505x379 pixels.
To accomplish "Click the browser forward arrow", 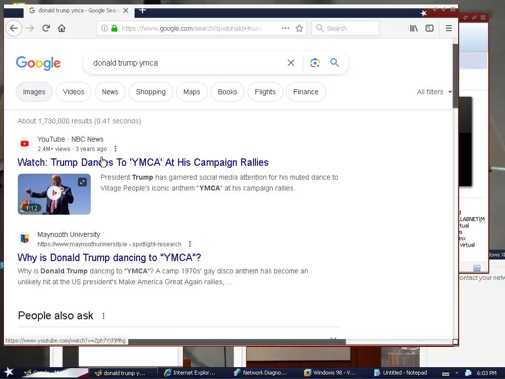I will point(30,28).
